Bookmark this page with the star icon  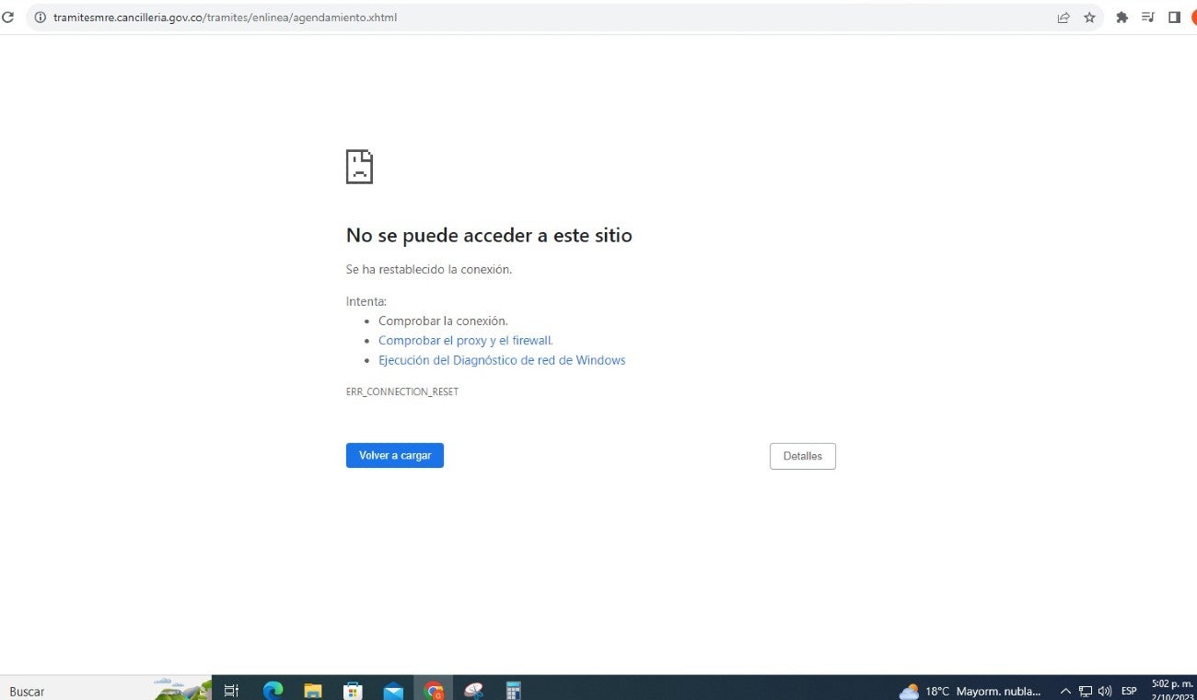pyautogui.click(x=1089, y=17)
